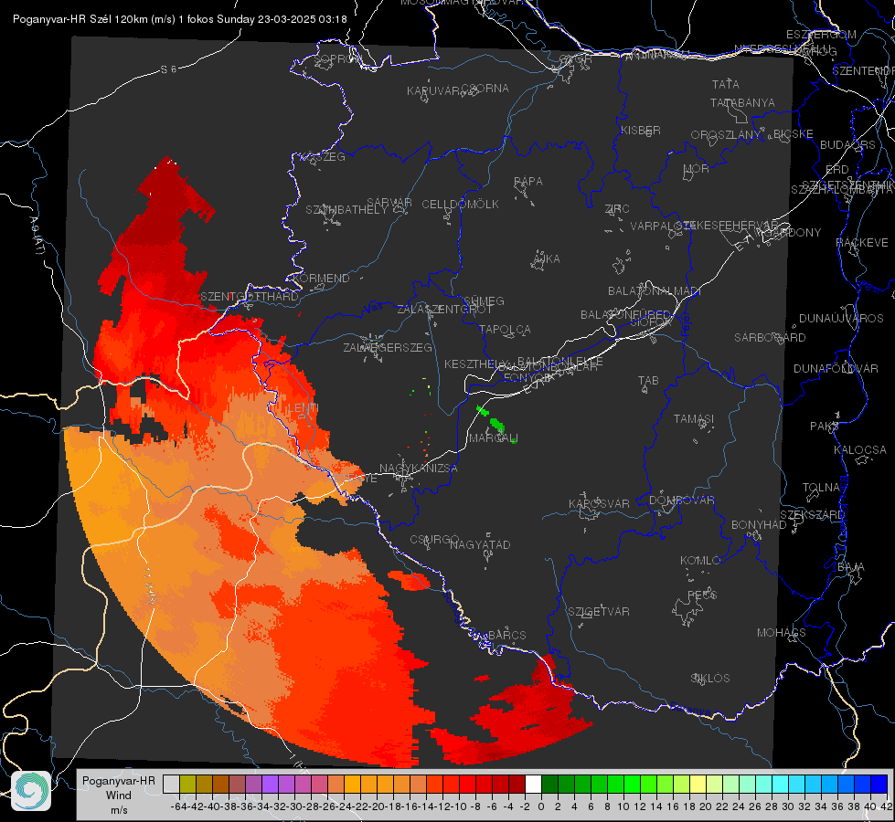
Task: Click the SARVAR city label
Action: pyautogui.click(x=389, y=203)
